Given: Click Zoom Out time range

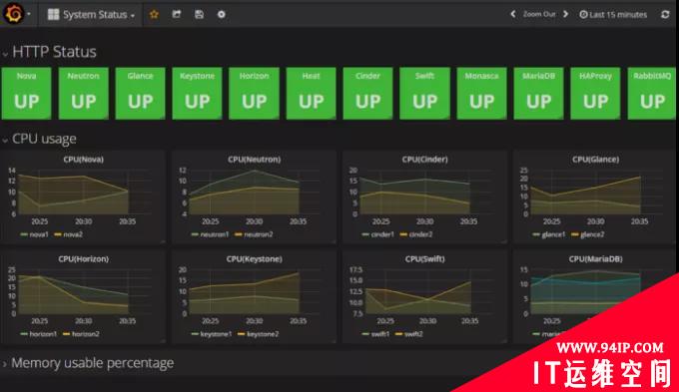Looking at the screenshot, I should pyautogui.click(x=539, y=14).
